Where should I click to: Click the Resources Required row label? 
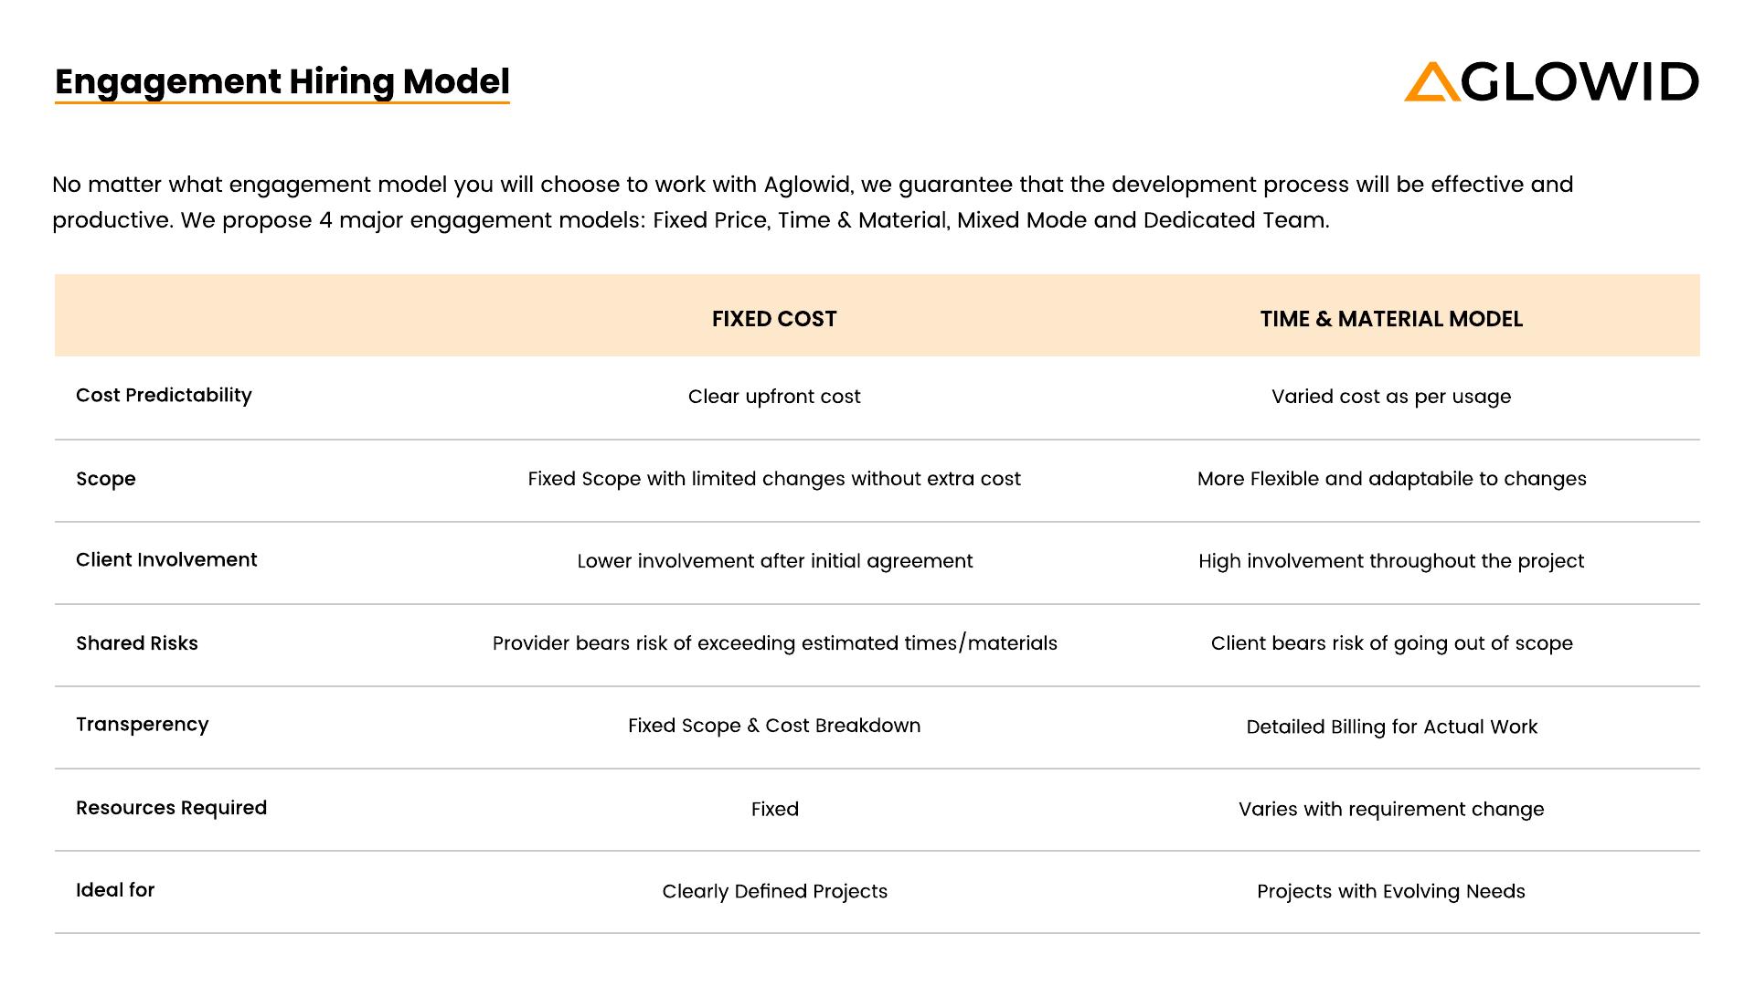(172, 808)
